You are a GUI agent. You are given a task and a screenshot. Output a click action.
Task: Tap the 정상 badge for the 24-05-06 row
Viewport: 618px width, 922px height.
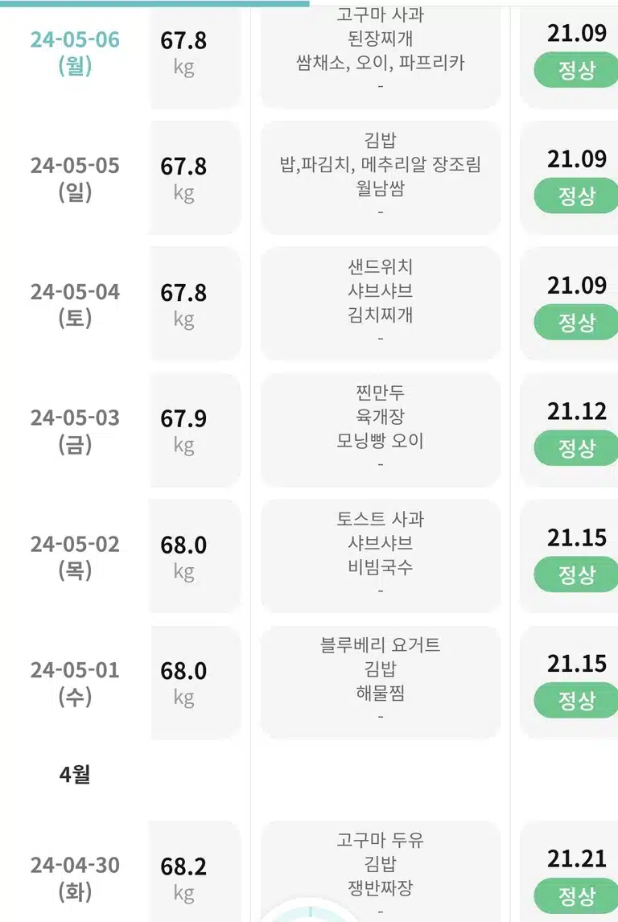[575, 70]
